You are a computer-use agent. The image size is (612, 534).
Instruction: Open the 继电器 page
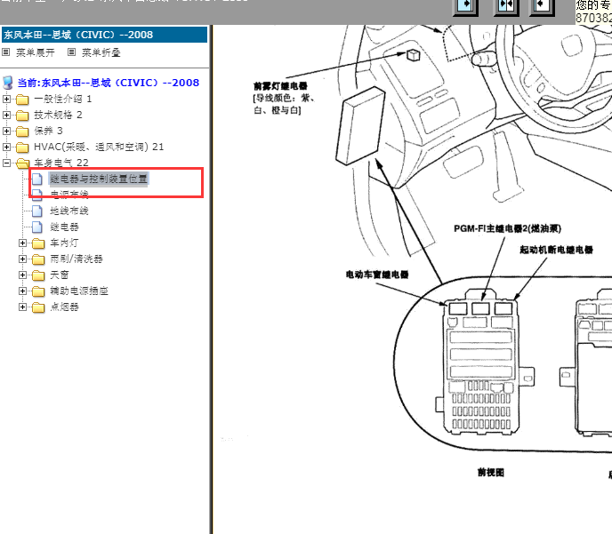pyautogui.click(x=64, y=227)
